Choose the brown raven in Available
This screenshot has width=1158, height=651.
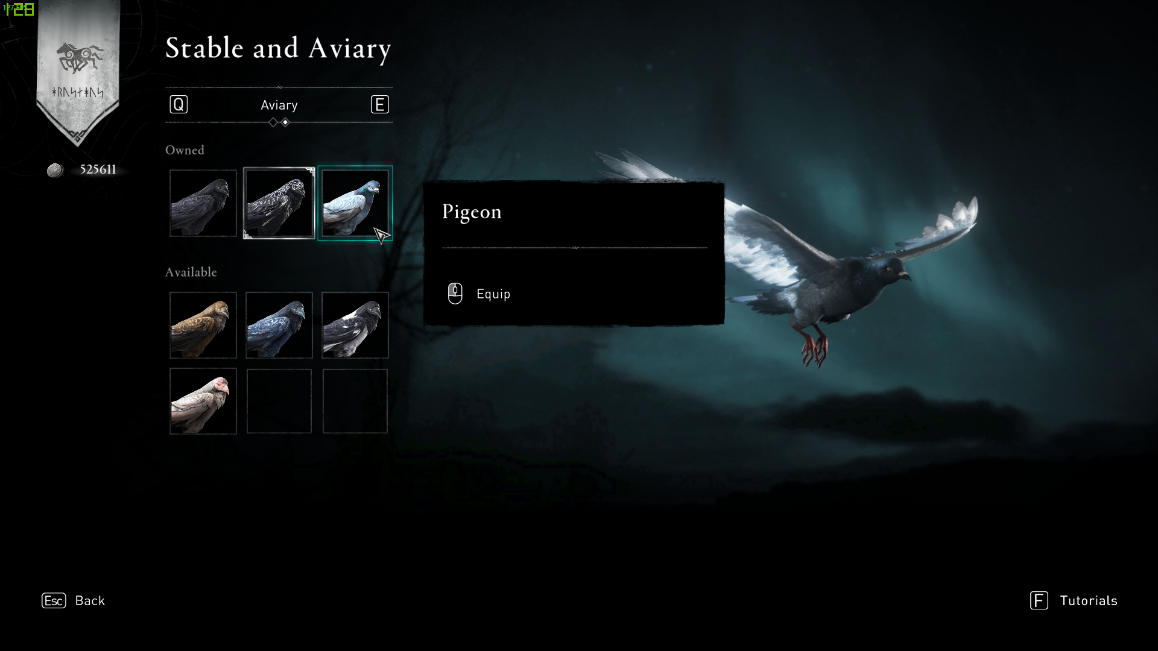tap(203, 325)
